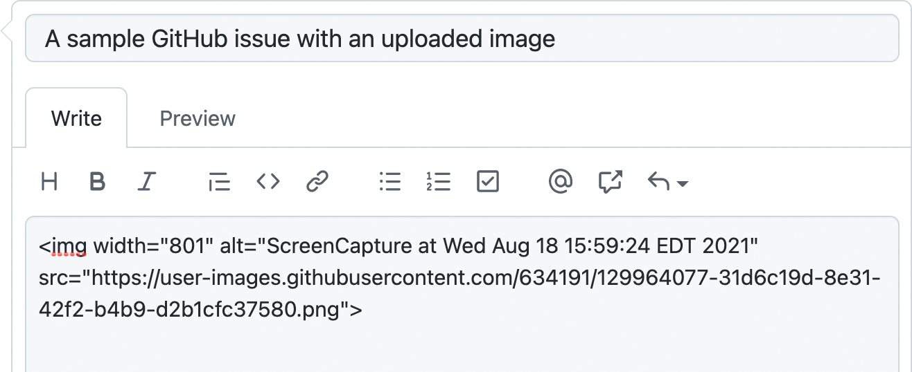
Task: Add a hyperlink using the chain icon
Action: pos(317,182)
